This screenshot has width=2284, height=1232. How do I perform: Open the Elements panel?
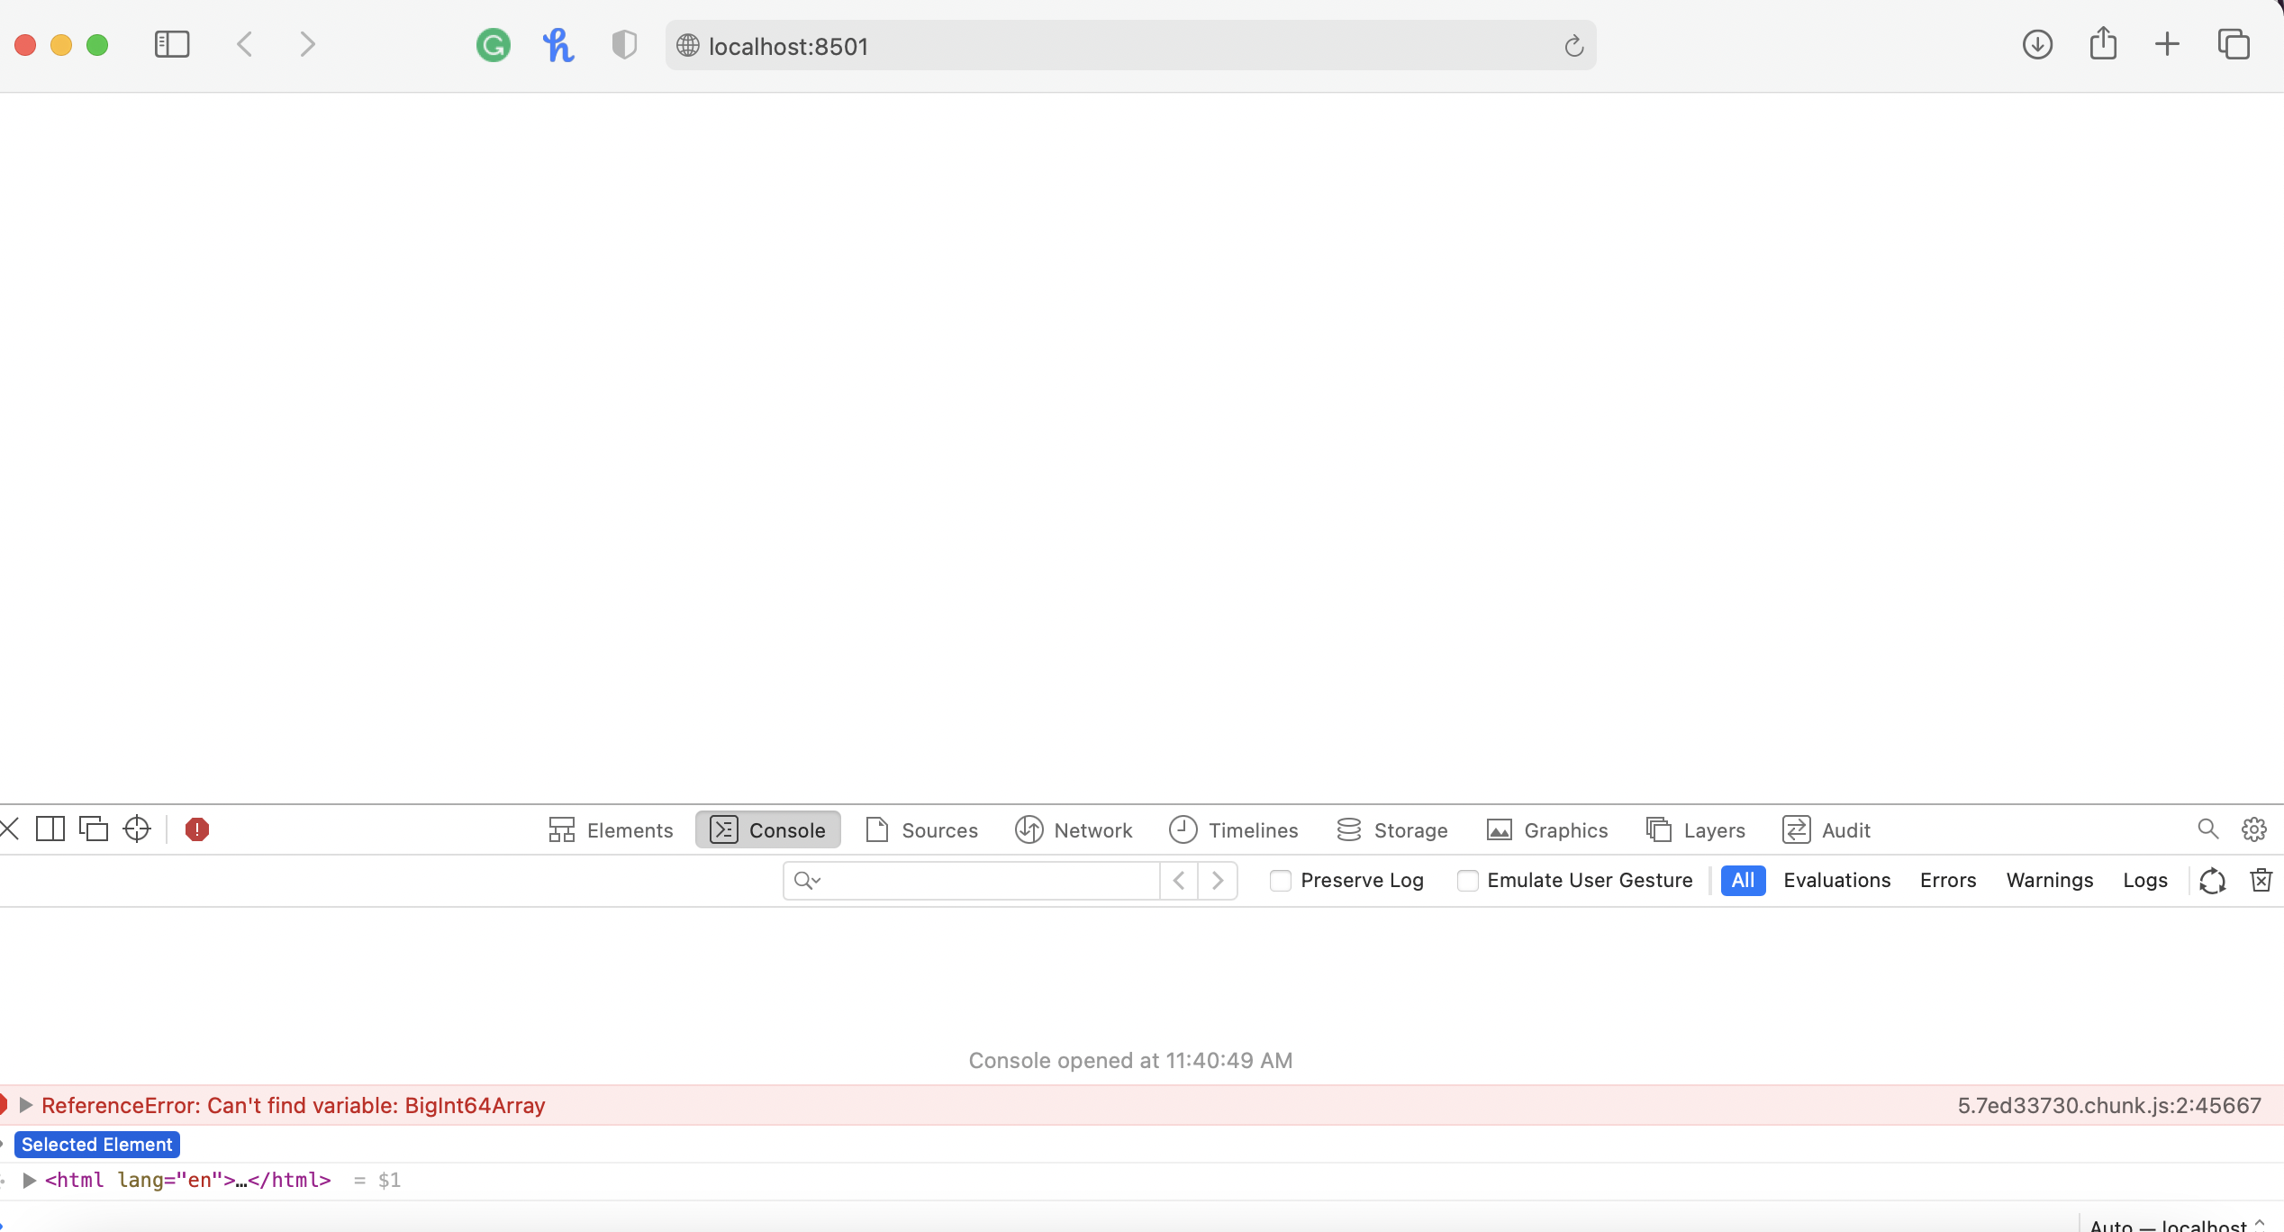click(611, 829)
